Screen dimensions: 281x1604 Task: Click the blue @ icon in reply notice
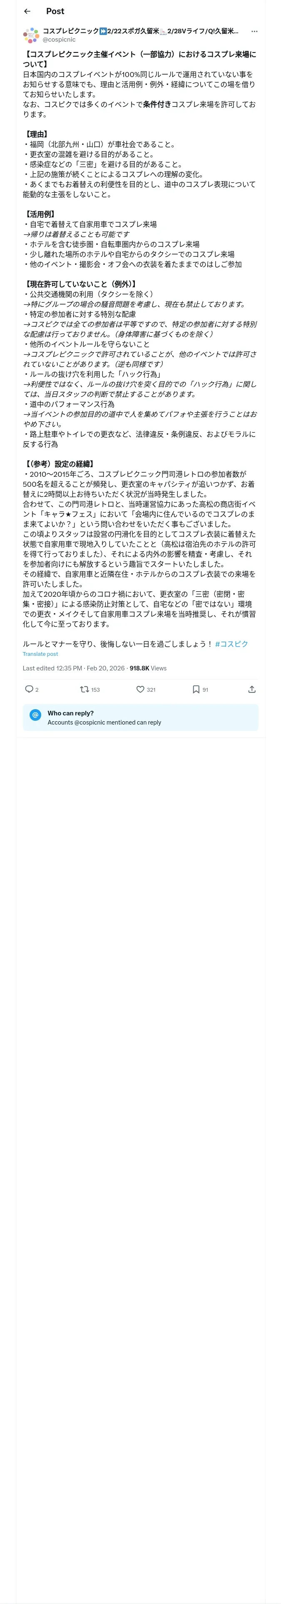coord(35,715)
